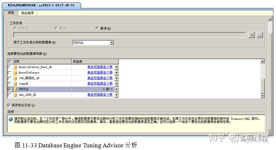Open table dropdown for TESTLR row

point(116,89)
